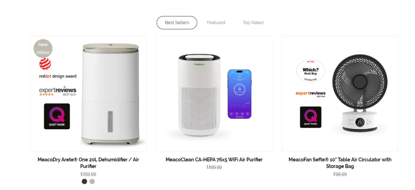Screen dimensions: 415x190
Task: Click the orange Expert Reviews logo by fan
Action: [310, 94]
